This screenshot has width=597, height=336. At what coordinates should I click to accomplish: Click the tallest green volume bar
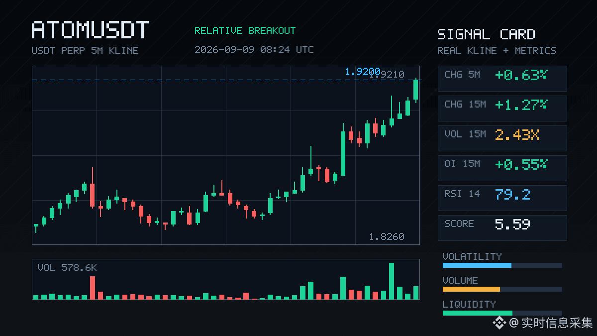coord(392,281)
